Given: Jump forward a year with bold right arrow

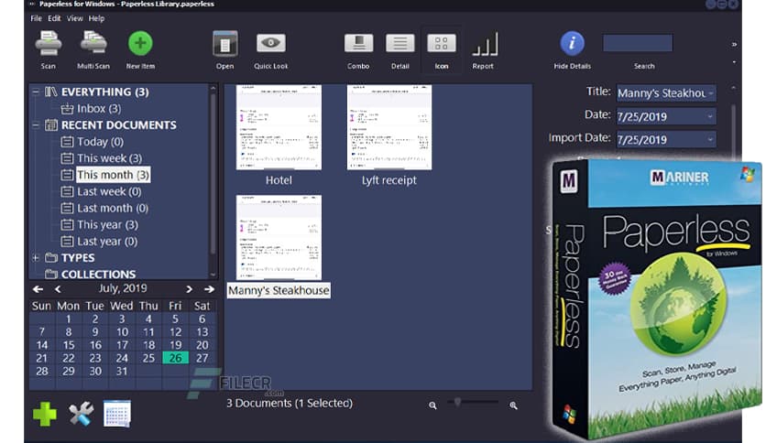Looking at the screenshot, I should pos(209,289).
